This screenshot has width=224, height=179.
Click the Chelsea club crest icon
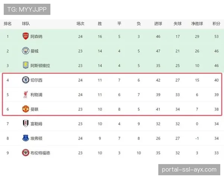click(x=25, y=80)
